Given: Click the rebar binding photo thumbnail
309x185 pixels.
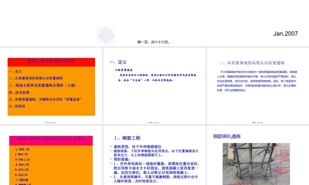Looking at the screenshot, I should point(256,163).
